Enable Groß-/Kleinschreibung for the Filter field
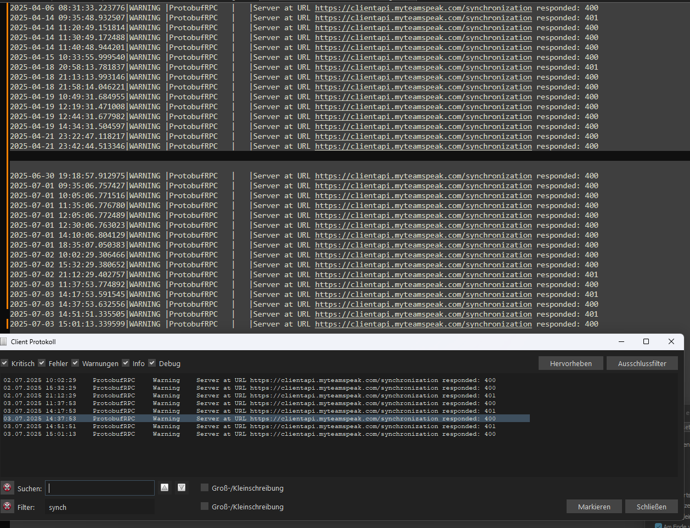This screenshot has width=690, height=528. 205,506
